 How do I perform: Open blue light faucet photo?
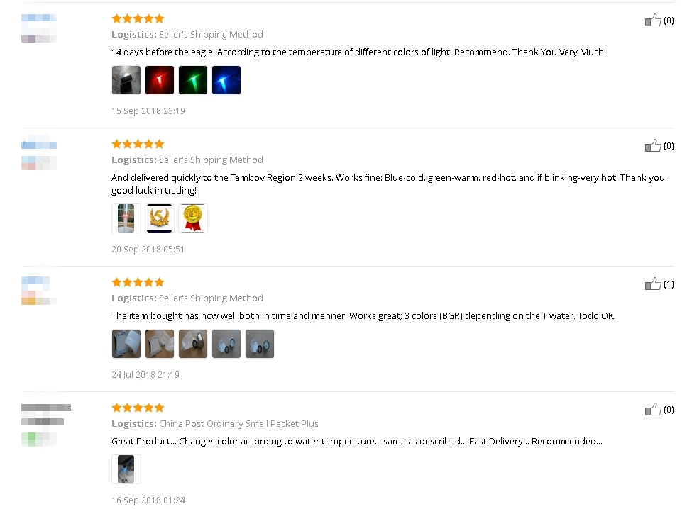tap(226, 80)
